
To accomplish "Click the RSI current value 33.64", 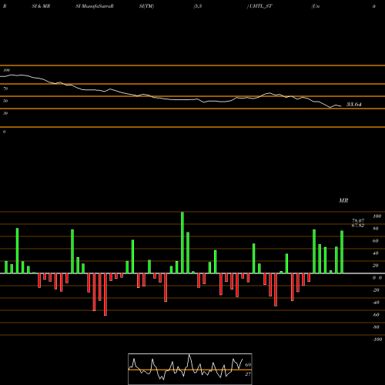I will coord(354,105).
